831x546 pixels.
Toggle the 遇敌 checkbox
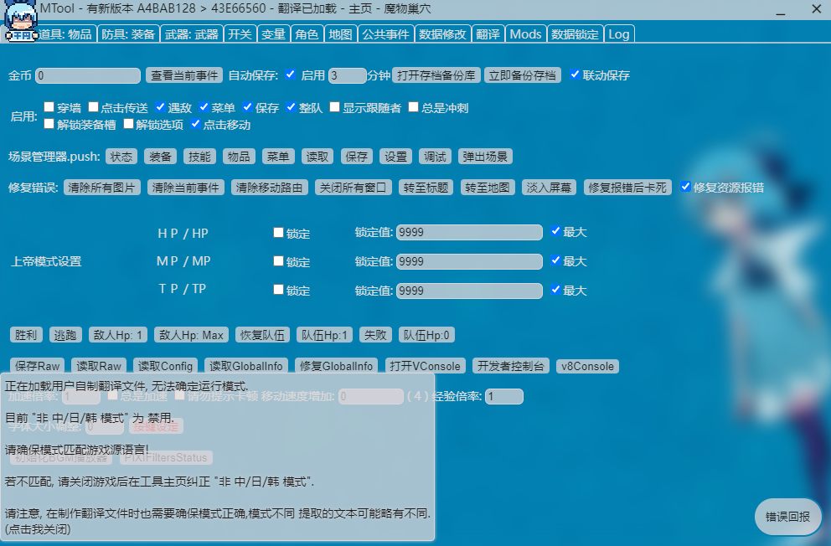160,107
